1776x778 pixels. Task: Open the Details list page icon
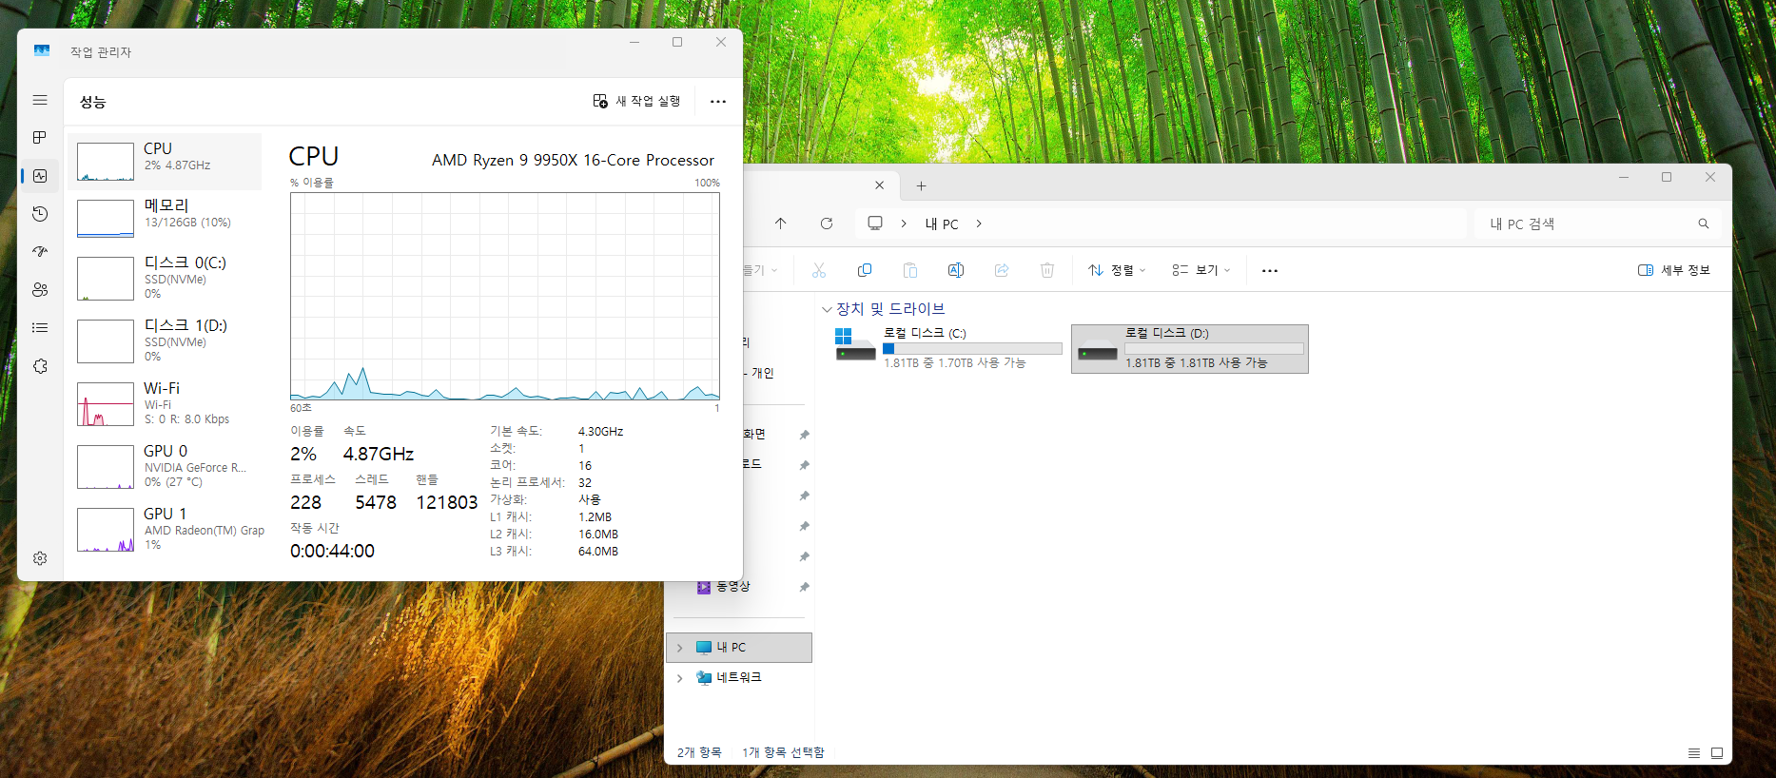click(40, 328)
